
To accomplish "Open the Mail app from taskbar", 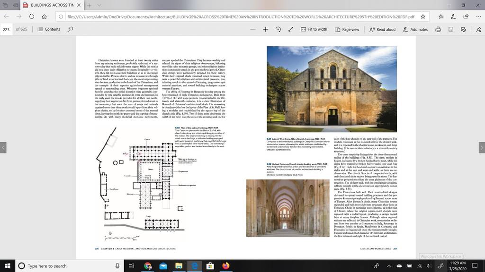I will [x=163, y=266].
